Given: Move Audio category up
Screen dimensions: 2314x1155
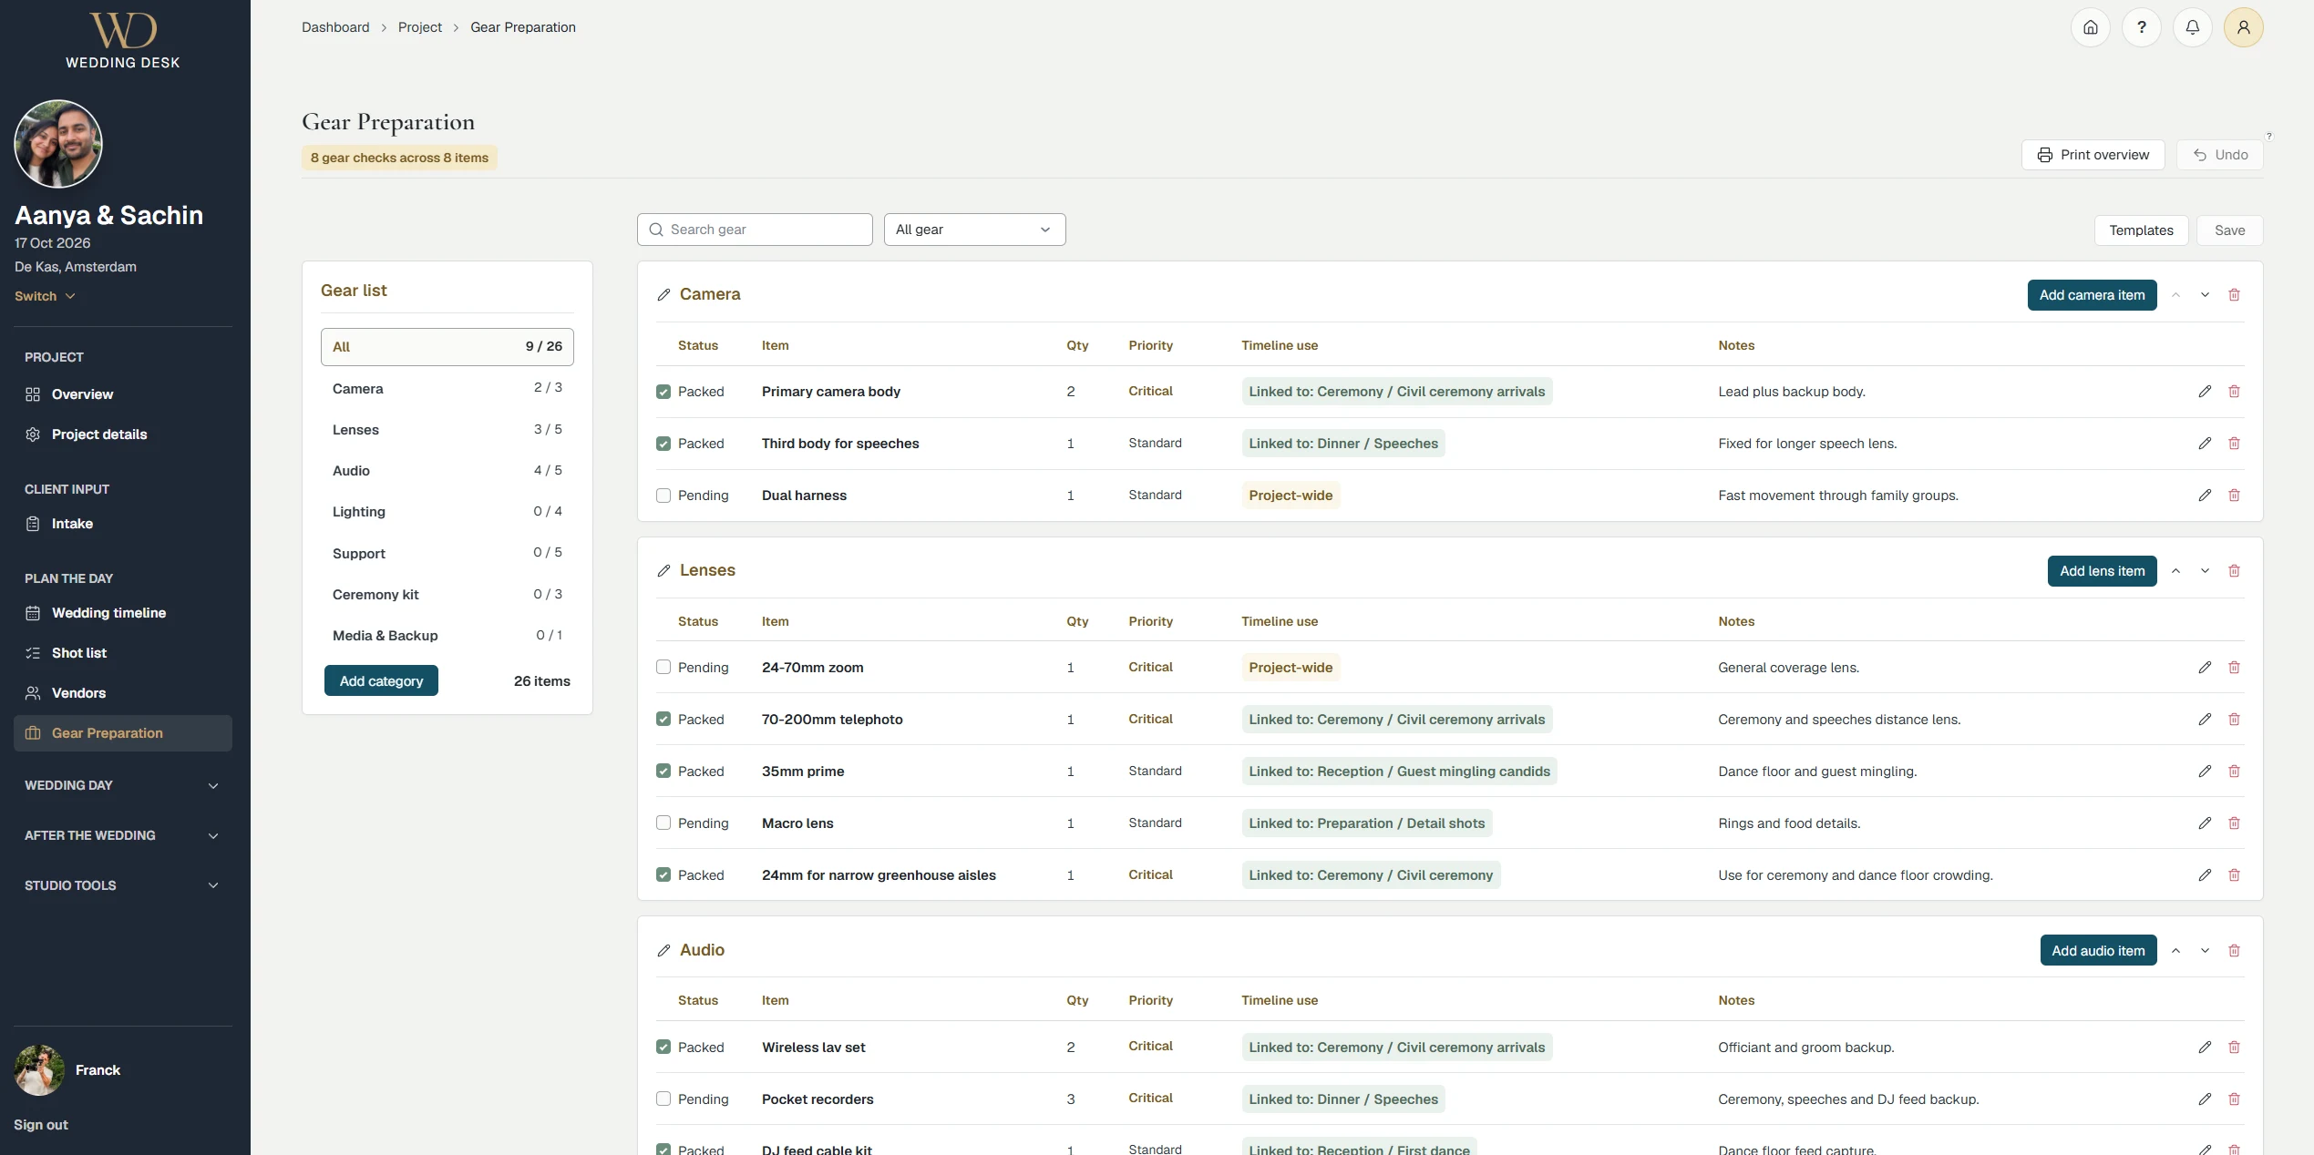Looking at the screenshot, I should pos(2175,951).
